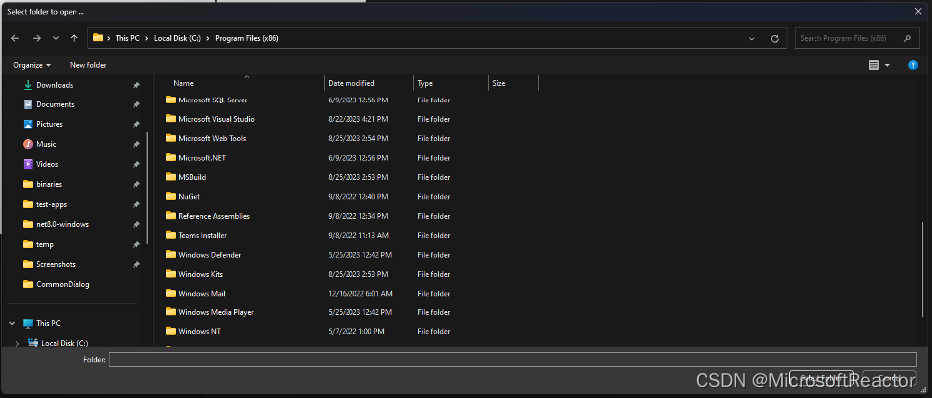Select Local Disk (C:) in address breadcrumb
This screenshot has width=932, height=398.
[x=177, y=38]
